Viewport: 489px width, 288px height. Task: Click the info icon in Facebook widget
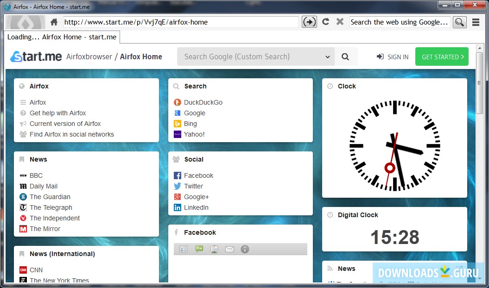click(245, 249)
